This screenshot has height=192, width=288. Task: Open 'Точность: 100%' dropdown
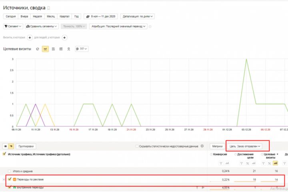(74, 26)
